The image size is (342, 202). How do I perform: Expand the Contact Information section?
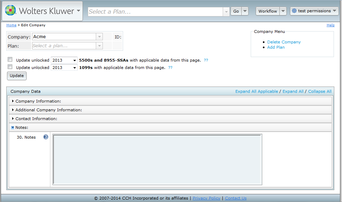point(170,119)
